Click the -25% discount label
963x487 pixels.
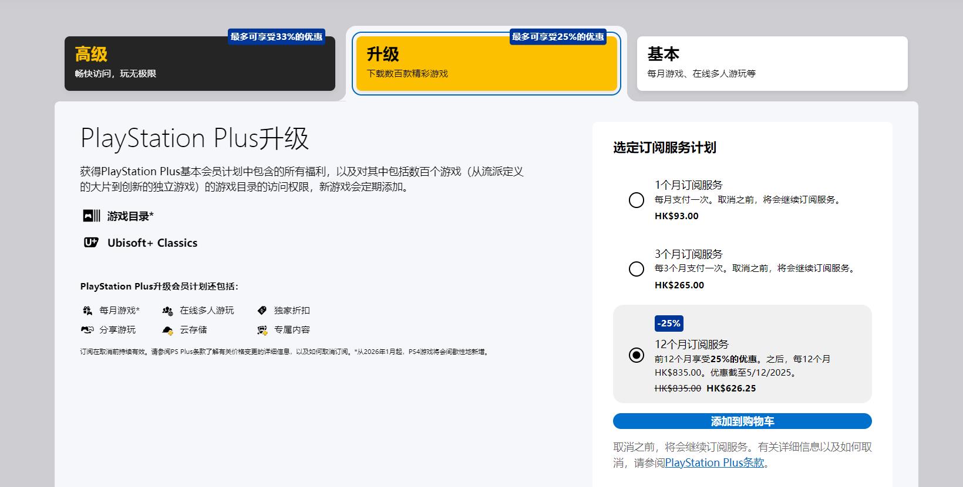click(x=669, y=323)
